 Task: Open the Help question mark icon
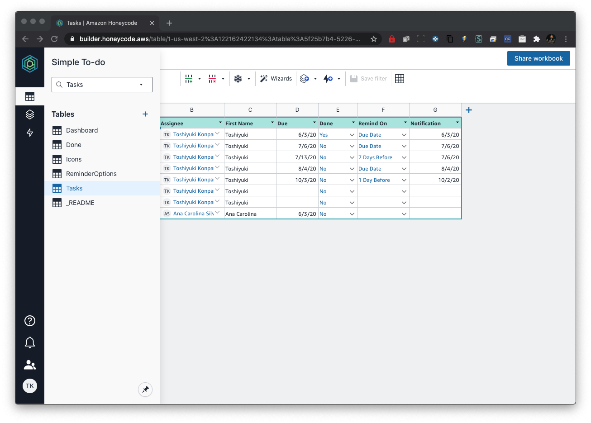click(x=30, y=321)
